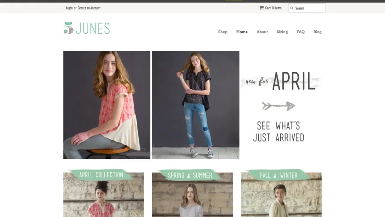Open the Shop menu

223,32
